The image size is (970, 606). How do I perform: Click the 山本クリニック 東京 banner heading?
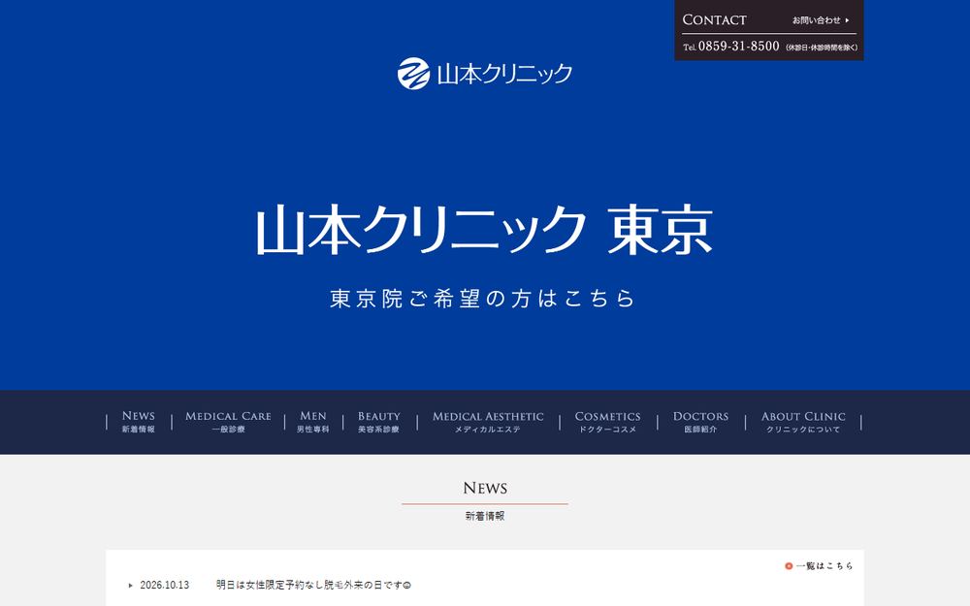click(484, 230)
